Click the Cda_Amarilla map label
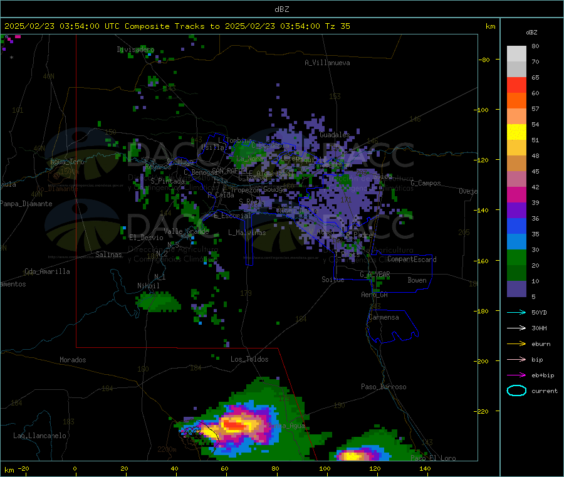564x477 pixels. (x=47, y=271)
